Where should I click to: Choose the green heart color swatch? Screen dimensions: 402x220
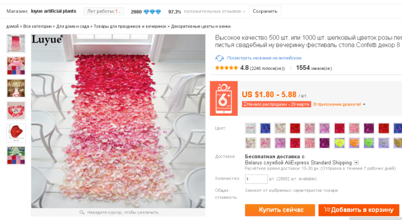pyautogui.click(x=369, y=143)
